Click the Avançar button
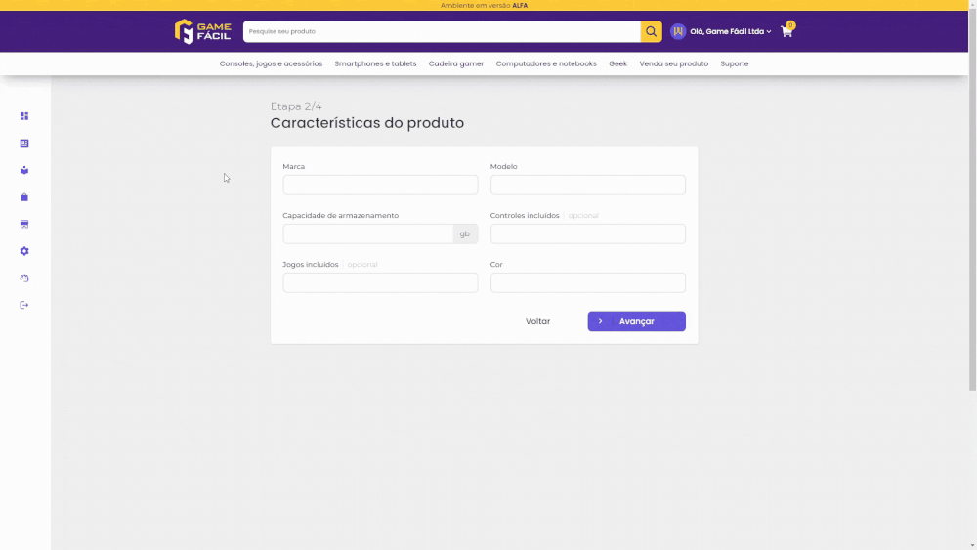 tap(636, 321)
